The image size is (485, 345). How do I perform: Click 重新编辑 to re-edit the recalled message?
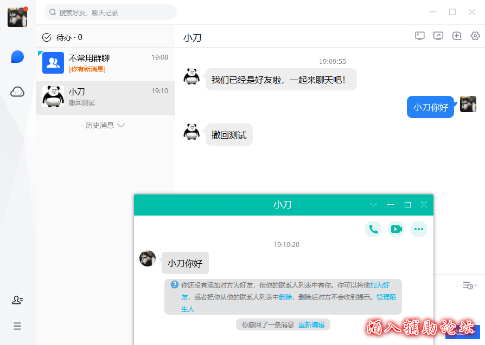coord(310,324)
